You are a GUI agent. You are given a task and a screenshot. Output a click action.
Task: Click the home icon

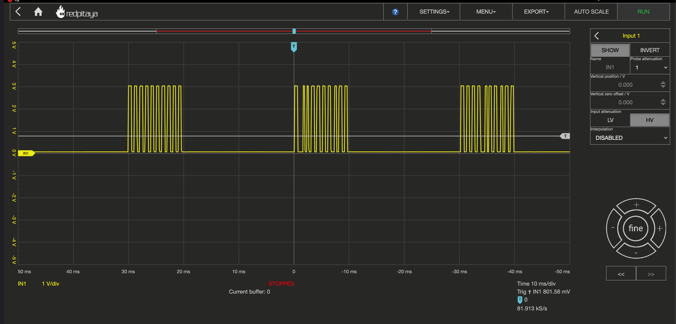pos(38,12)
